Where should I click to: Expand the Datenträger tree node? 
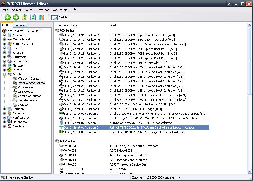pyautogui.click(x=5, y=61)
